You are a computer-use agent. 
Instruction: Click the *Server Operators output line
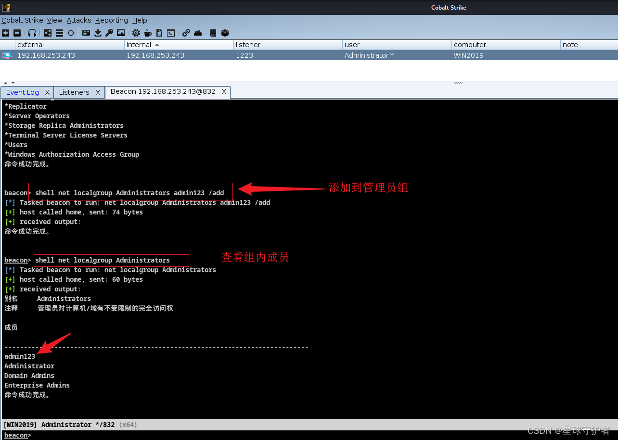coord(37,116)
